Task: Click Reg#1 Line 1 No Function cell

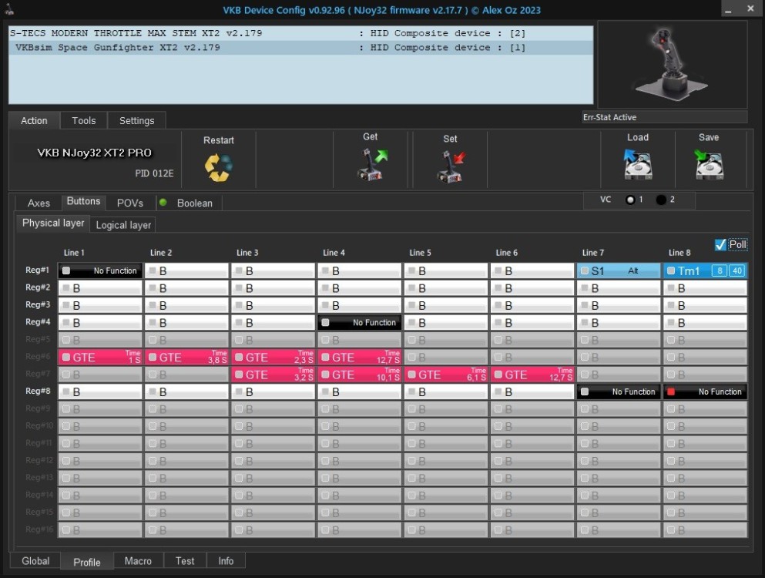Action: (100, 271)
